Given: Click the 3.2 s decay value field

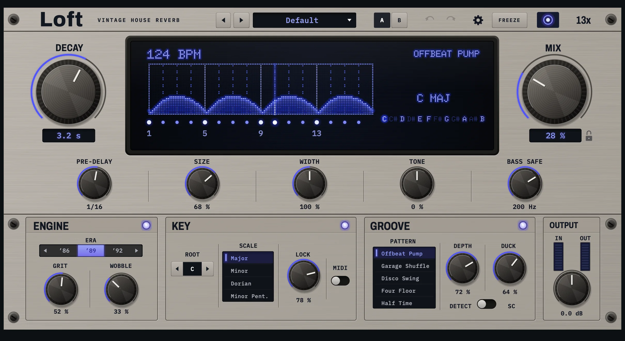Looking at the screenshot, I should [69, 136].
